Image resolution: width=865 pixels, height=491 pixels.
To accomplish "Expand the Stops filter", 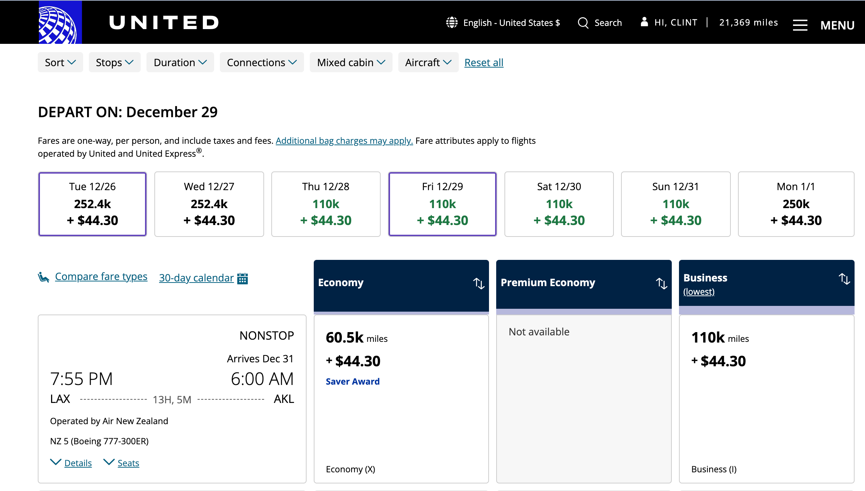I will point(114,62).
